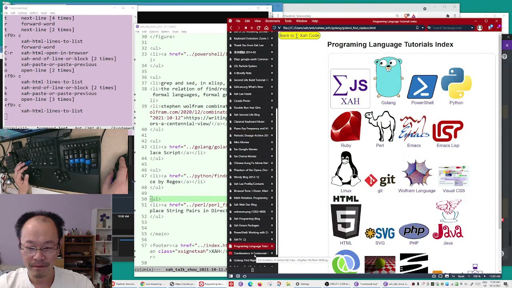Go forward using Vivaldi forward arrow
Screen dimensions: 512x288
(239, 28)
